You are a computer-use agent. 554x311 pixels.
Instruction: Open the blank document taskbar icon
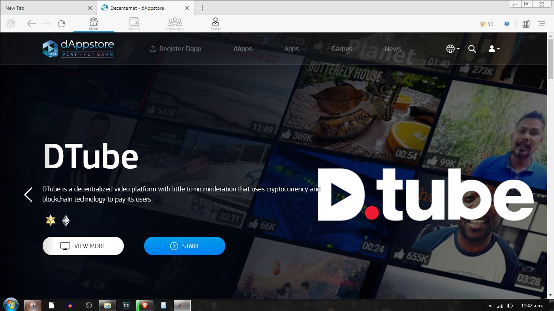[x=52, y=306]
